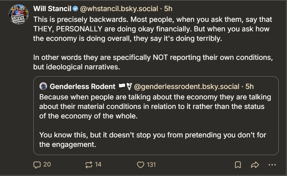Like the post with the heart icon
Screen dimensions: 287x176
(x=140, y=165)
